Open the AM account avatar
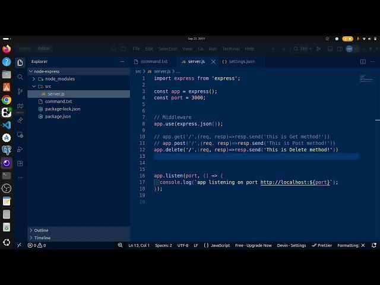This screenshot has height=285, width=380. coord(349,49)
